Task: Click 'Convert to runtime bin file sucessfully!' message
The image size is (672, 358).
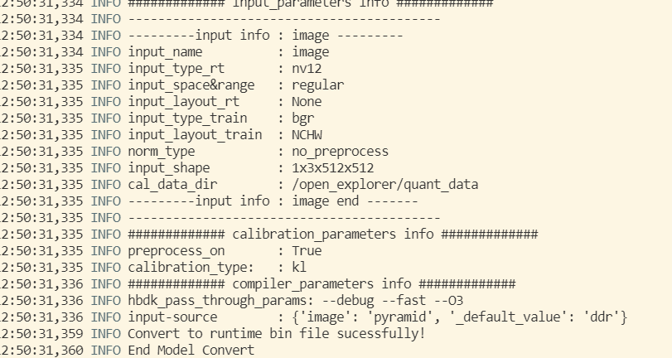Action: click(x=276, y=333)
